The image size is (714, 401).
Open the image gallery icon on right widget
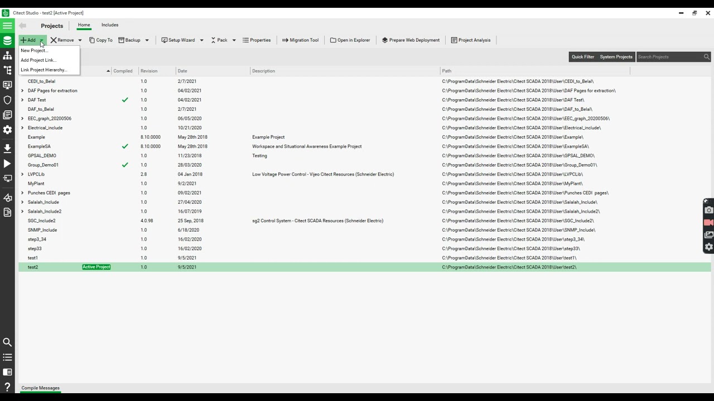709,235
